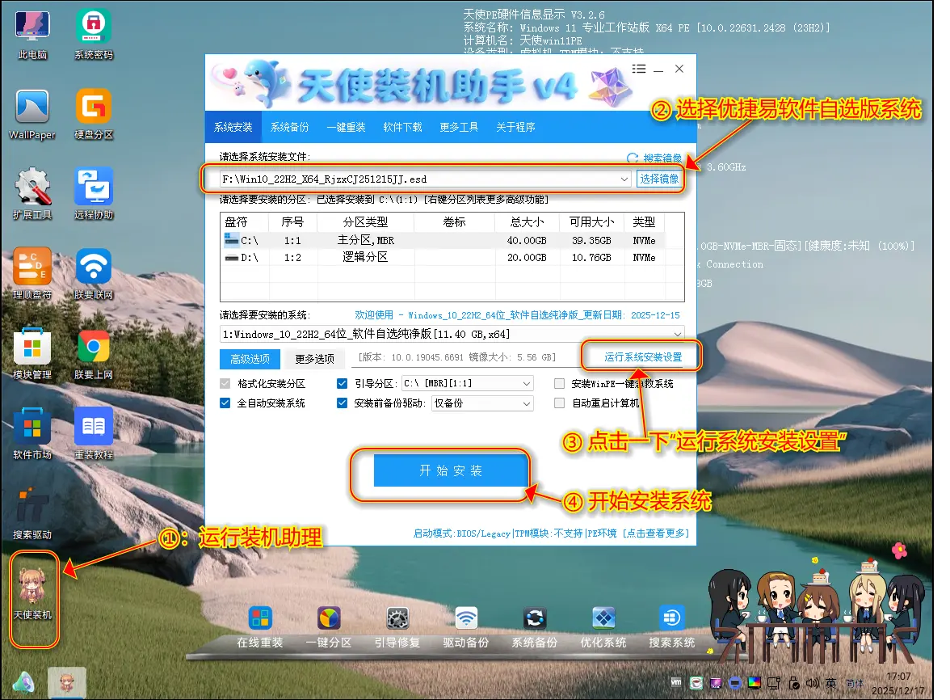This screenshot has width=950, height=700.
Task: Open the 扩展工具 desktop icon
Action: (32, 195)
